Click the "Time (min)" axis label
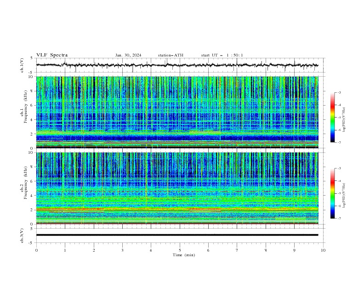Screen dimensions: 364x281 pos(184,255)
